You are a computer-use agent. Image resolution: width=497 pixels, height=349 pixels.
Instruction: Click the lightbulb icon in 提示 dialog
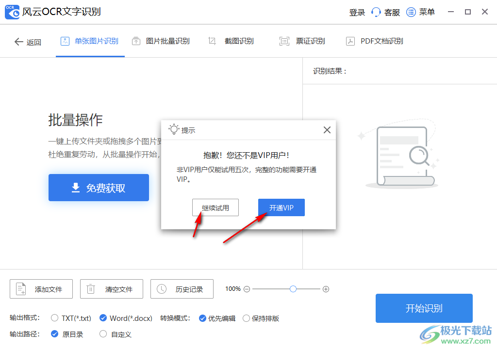pos(174,129)
